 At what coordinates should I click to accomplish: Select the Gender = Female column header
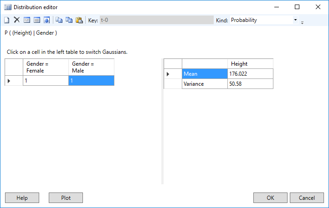coord(46,68)
